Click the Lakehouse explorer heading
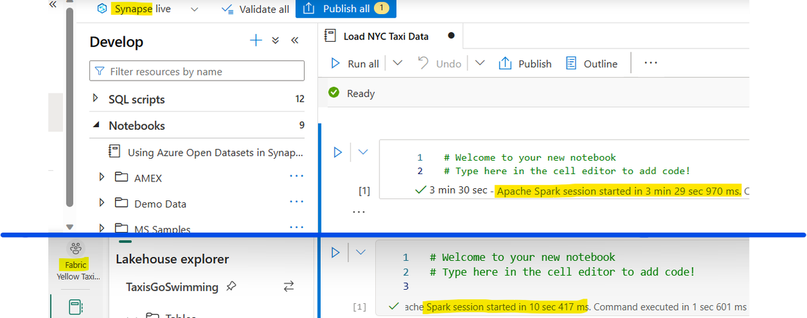 click(x=173, y=259)
